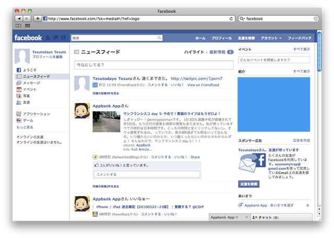The height and width of the screenshot is (238, 334).
Task: Click the Facebook search magnifier button
Action: pyautogui.click(x=159, y=38)
